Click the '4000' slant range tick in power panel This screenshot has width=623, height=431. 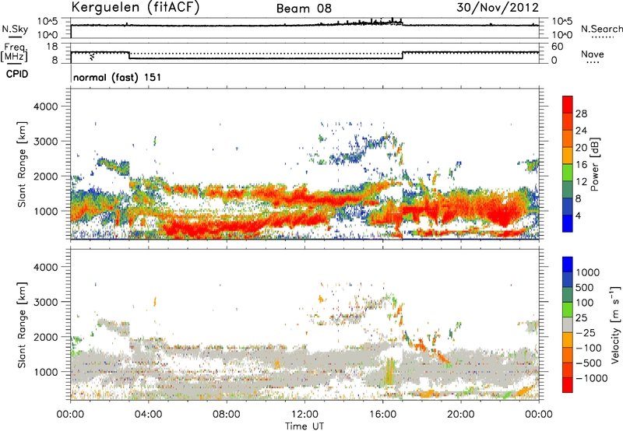45,107
